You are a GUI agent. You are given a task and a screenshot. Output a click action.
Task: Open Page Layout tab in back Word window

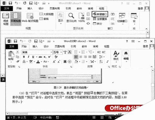(55, 8)
